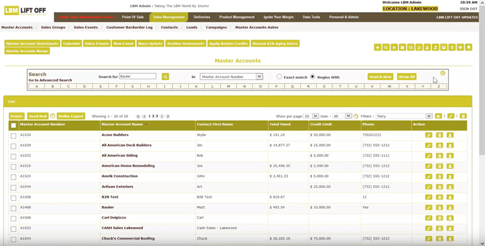Screen dimensions: 485x246
Task: Click the info icon next to Send Mail
Action: pyautogui.click(x=52, y=116)
